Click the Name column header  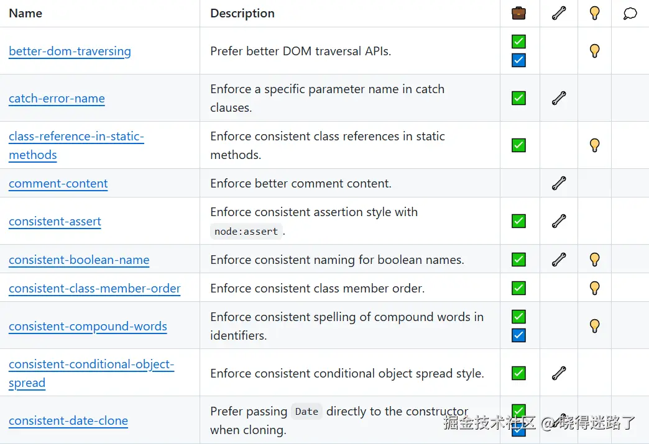[25, 13]
